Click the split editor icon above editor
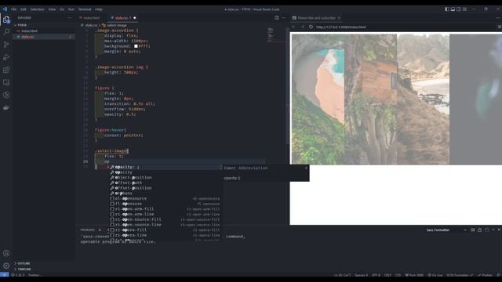Image resolution: width=502 pixels, height=282 pixels. (277, 18)
